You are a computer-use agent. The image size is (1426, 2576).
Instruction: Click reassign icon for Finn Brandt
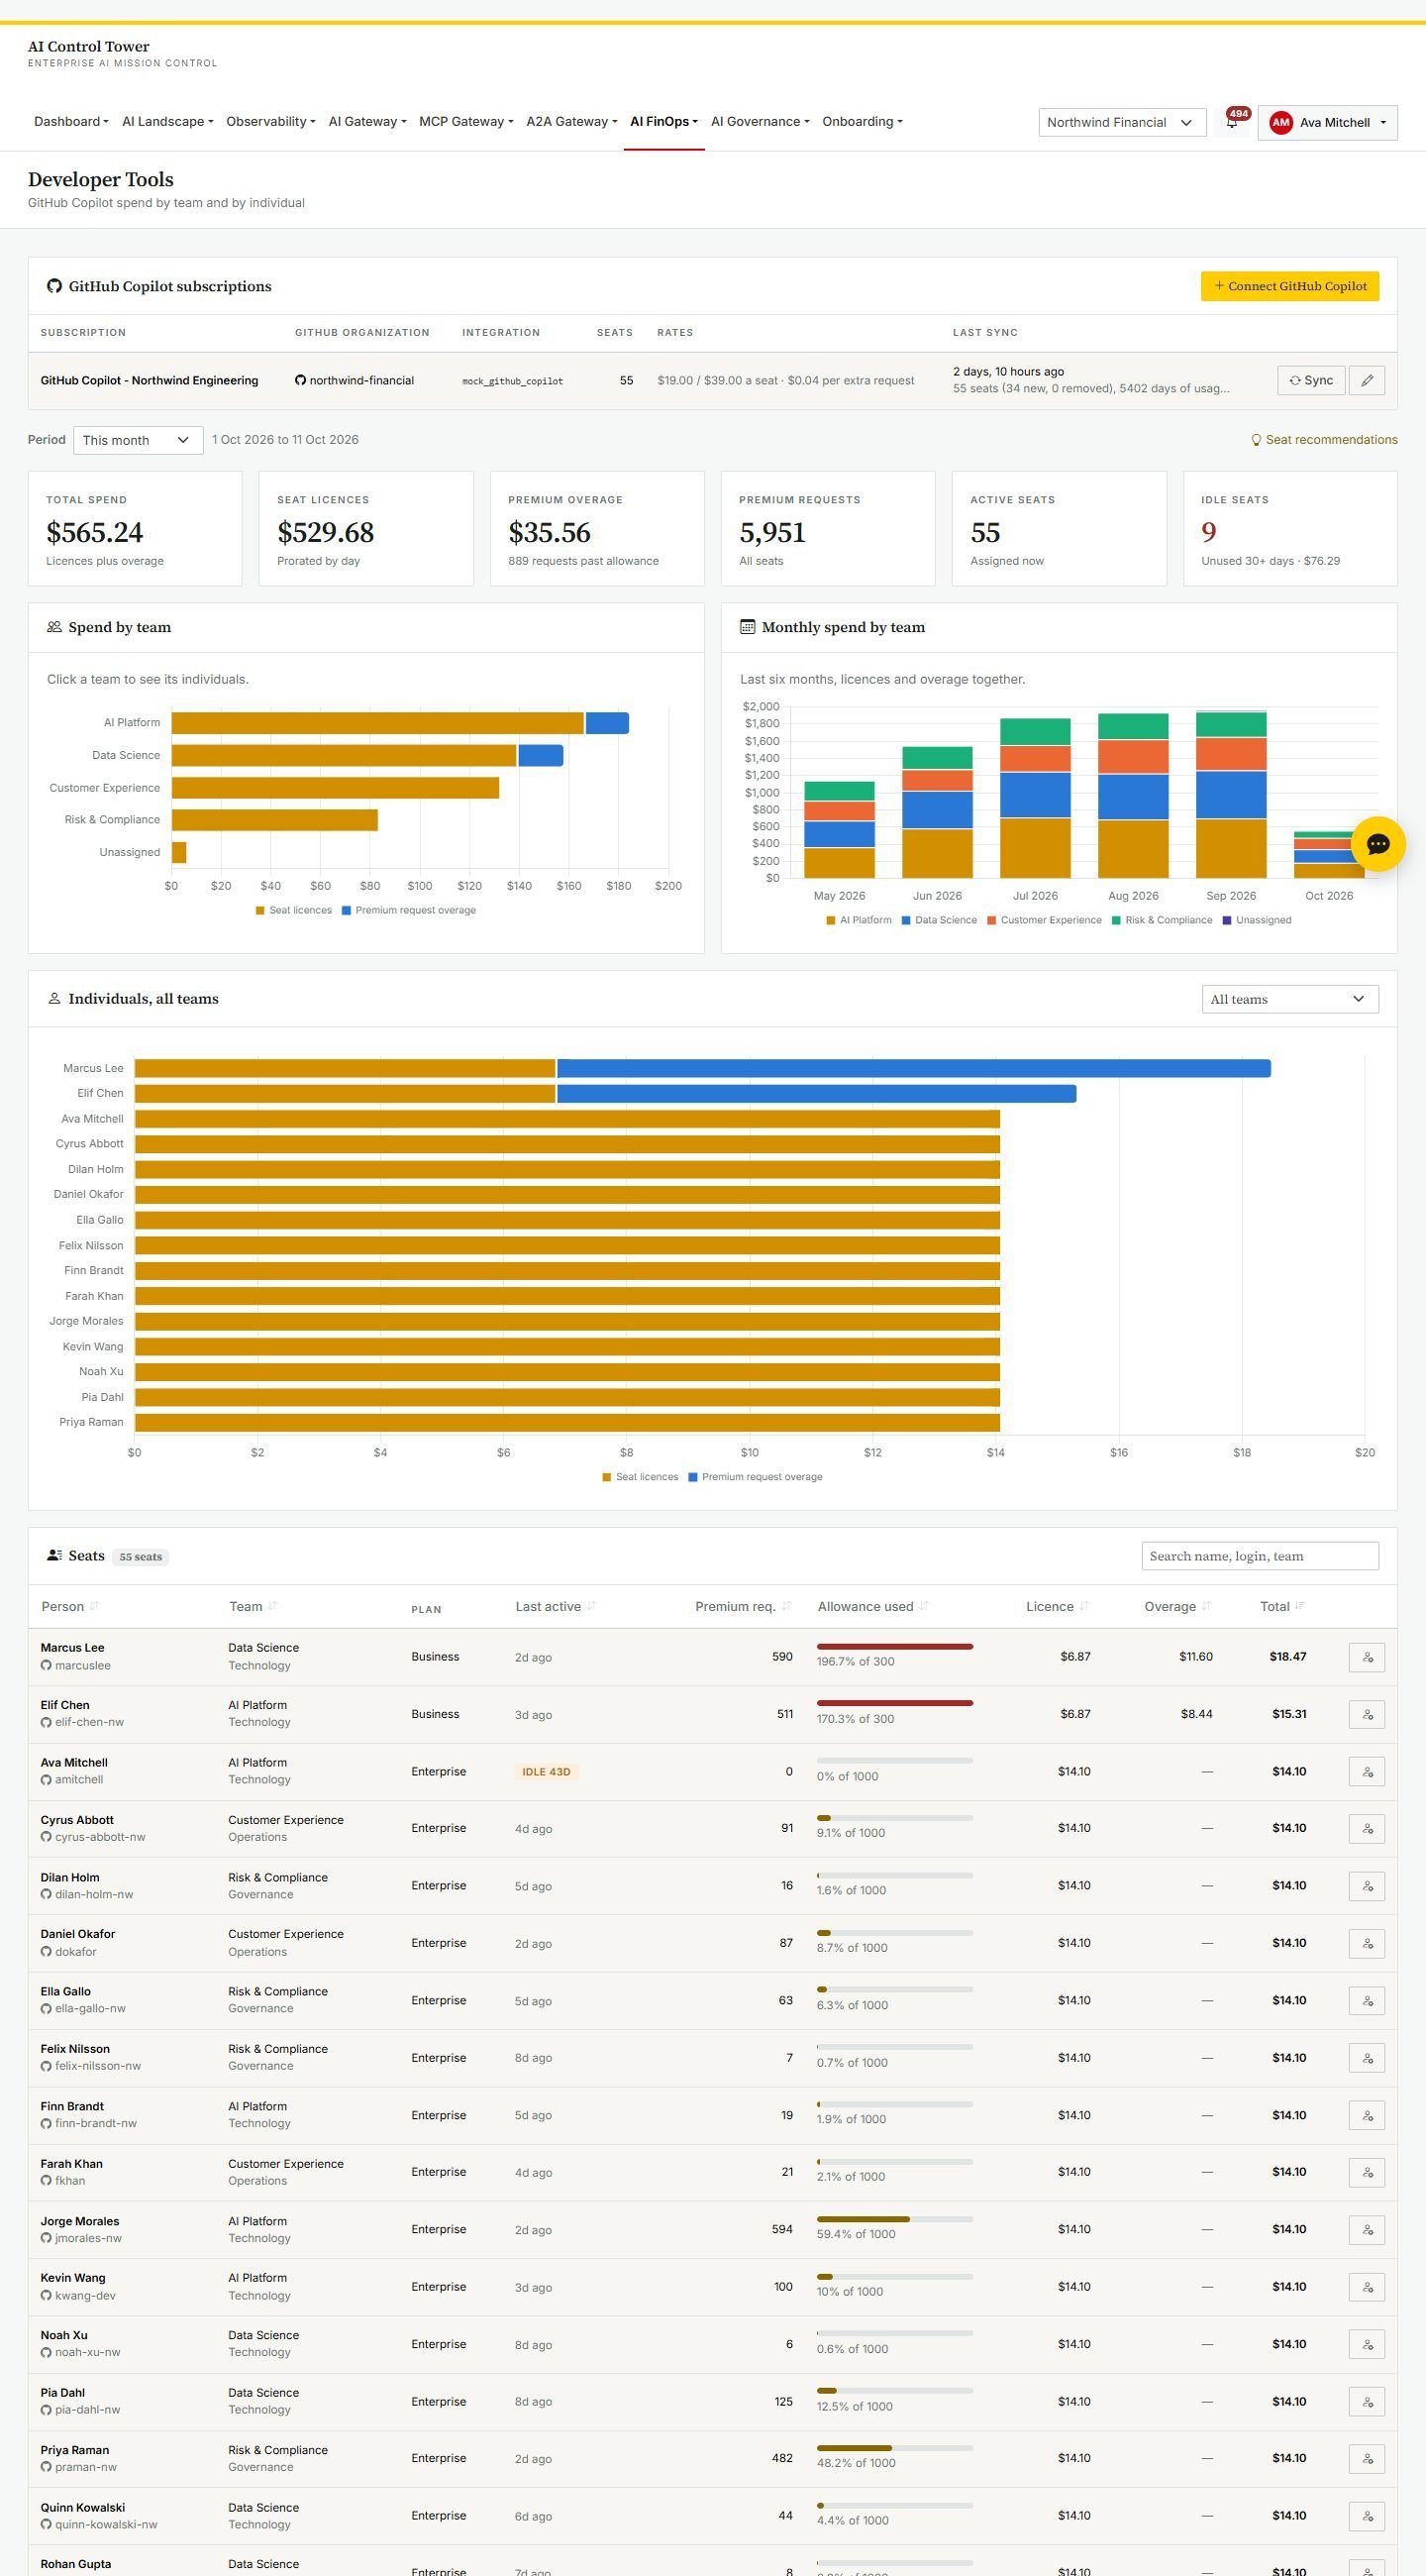[x=1366, y=2115]
